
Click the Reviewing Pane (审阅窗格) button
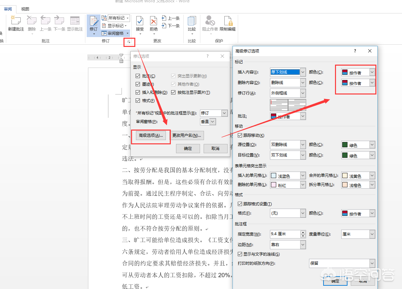112,33
